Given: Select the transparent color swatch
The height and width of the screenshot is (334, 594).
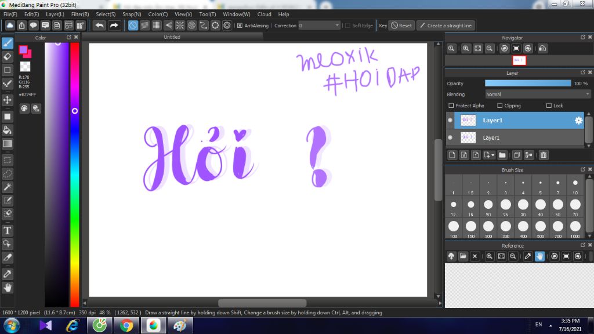Looking at the screenshot, I should click(x=25, y=66).
